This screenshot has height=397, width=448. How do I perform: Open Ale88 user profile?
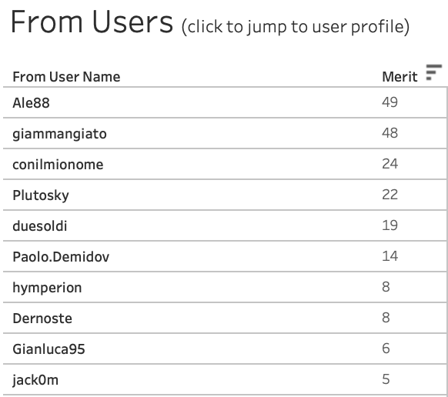pyautogui.click(x=31, y=102)
